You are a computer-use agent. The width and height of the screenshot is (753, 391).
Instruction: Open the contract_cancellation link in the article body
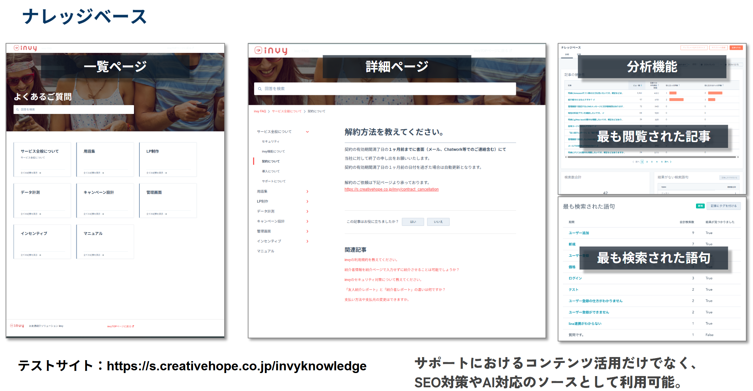pyautogui.click(x=392, y=189)
